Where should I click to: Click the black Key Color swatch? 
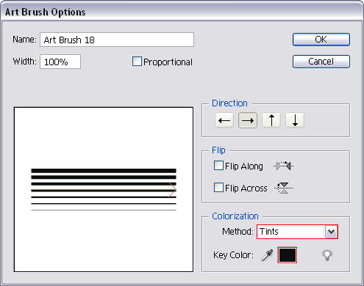[x=288, y=255]
